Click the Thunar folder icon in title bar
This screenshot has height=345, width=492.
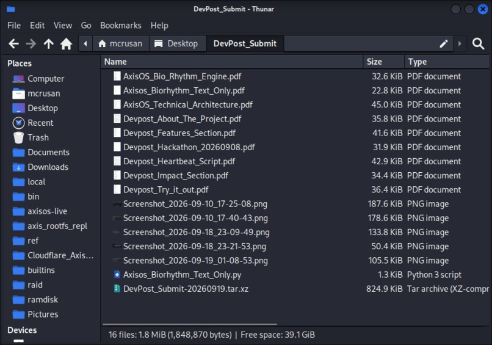coord(10,9)
